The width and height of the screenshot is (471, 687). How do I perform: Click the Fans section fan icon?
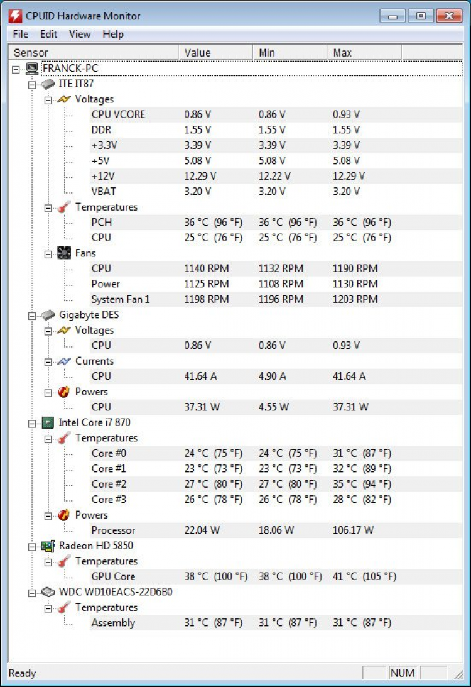(x=64, y=253)
